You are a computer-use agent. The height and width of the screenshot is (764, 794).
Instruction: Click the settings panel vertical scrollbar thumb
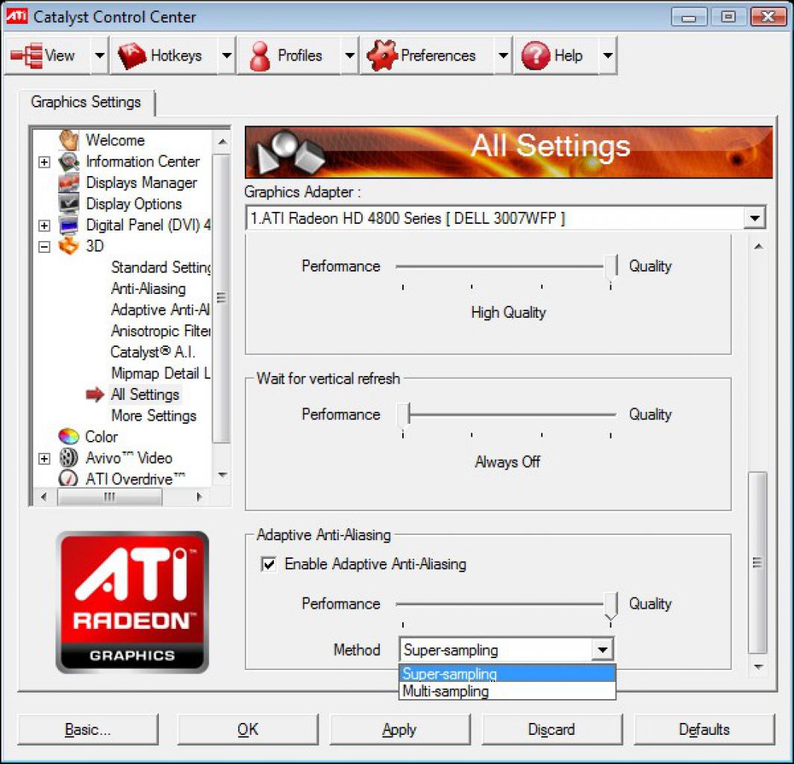[x=757, y=563]
